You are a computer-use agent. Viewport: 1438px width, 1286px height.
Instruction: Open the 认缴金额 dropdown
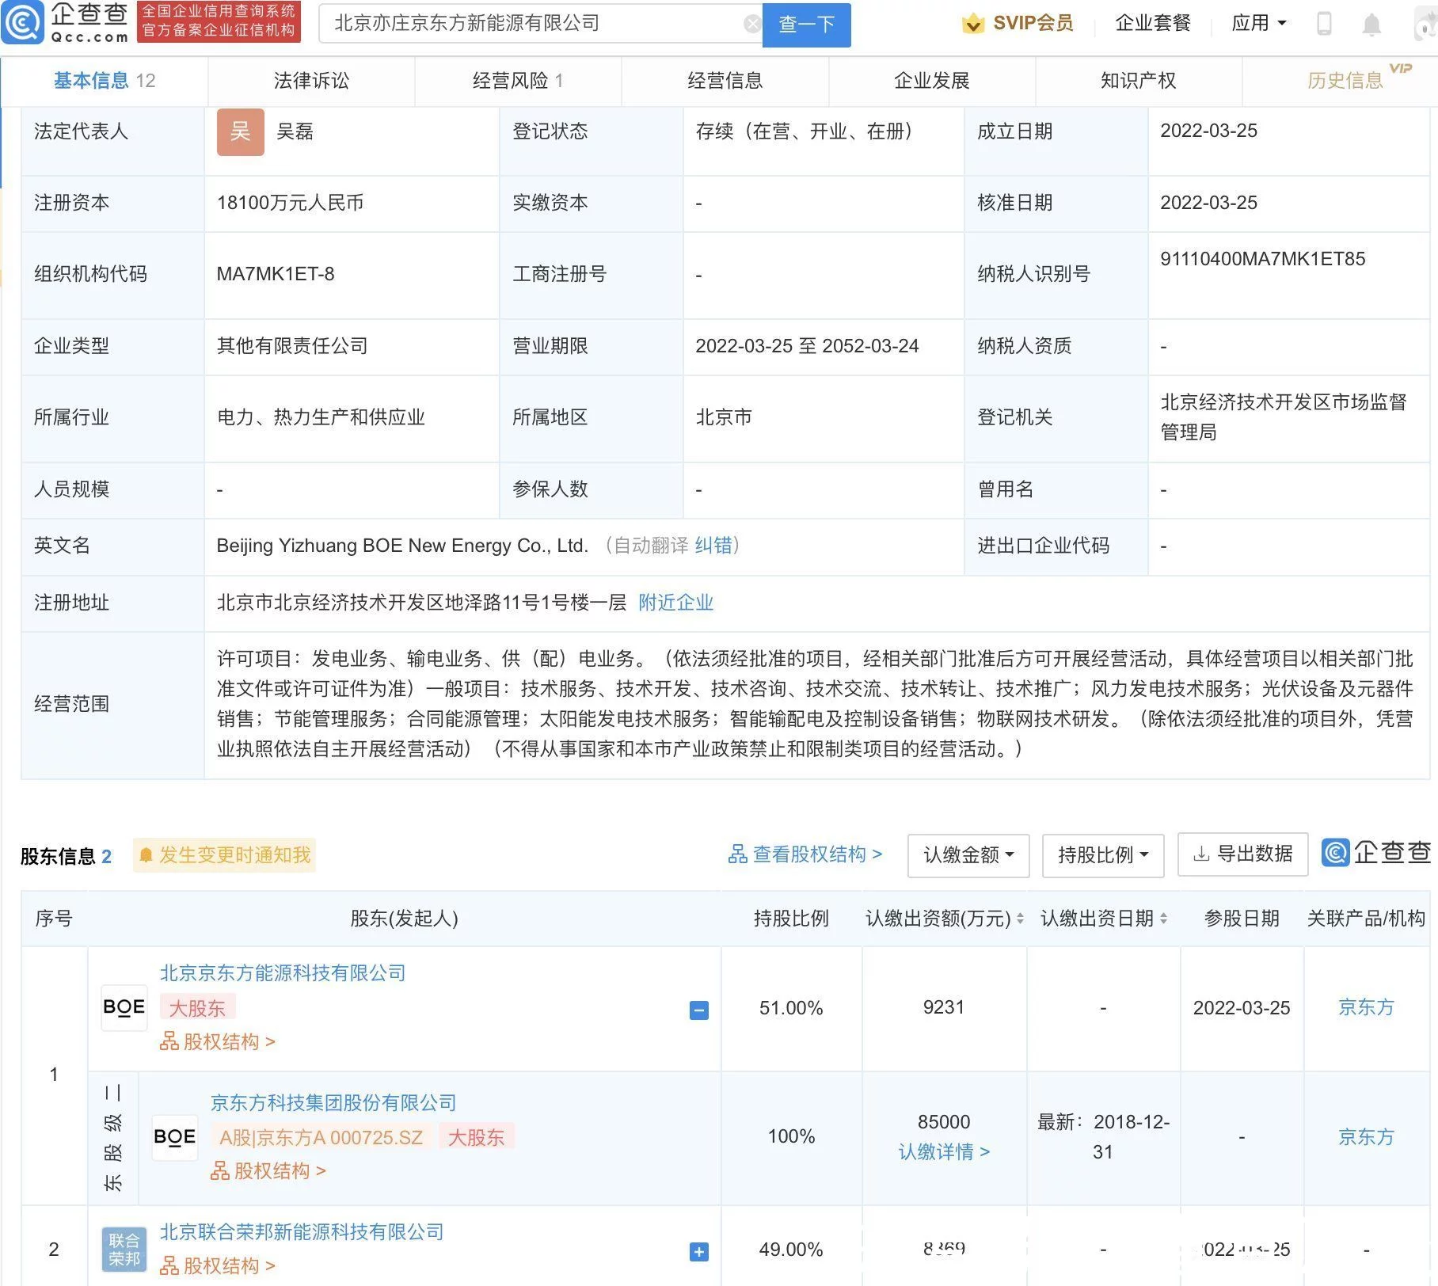[x=968, y=855]
